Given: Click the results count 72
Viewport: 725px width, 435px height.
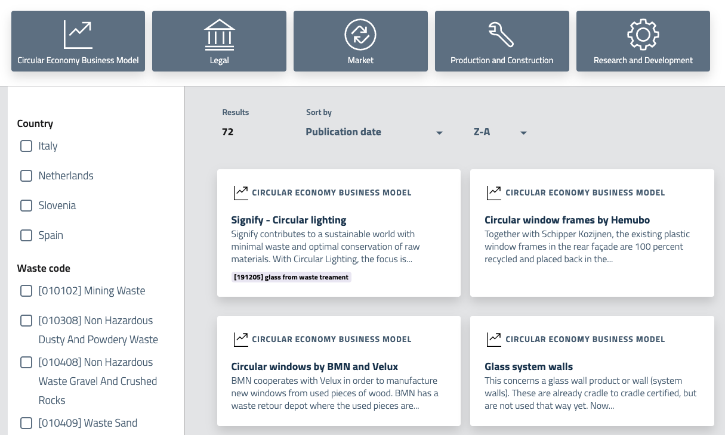Looking at the screenshot, I should (227, 132).
